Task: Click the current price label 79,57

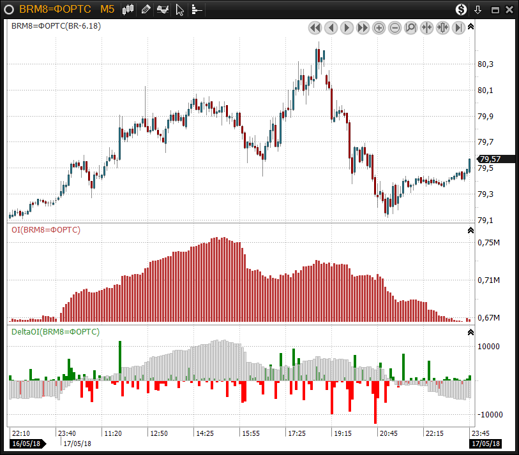Action: pos(490,159)
